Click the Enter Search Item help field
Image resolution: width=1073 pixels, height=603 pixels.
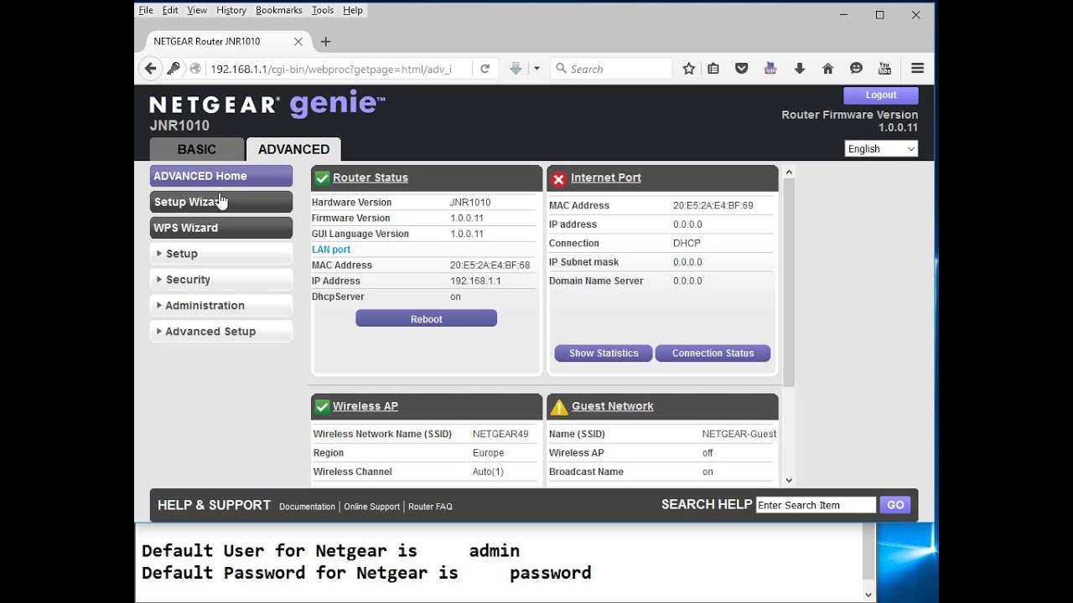point(816,505)
